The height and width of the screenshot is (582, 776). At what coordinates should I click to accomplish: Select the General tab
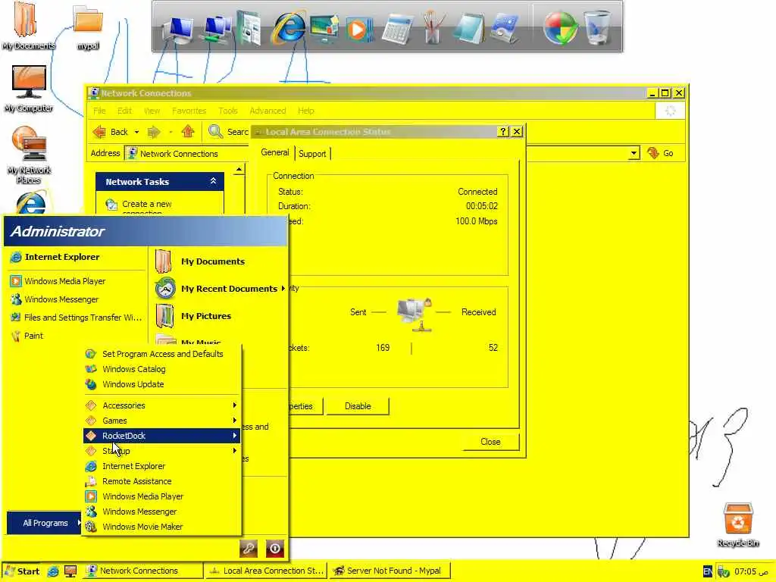(275, 152)
